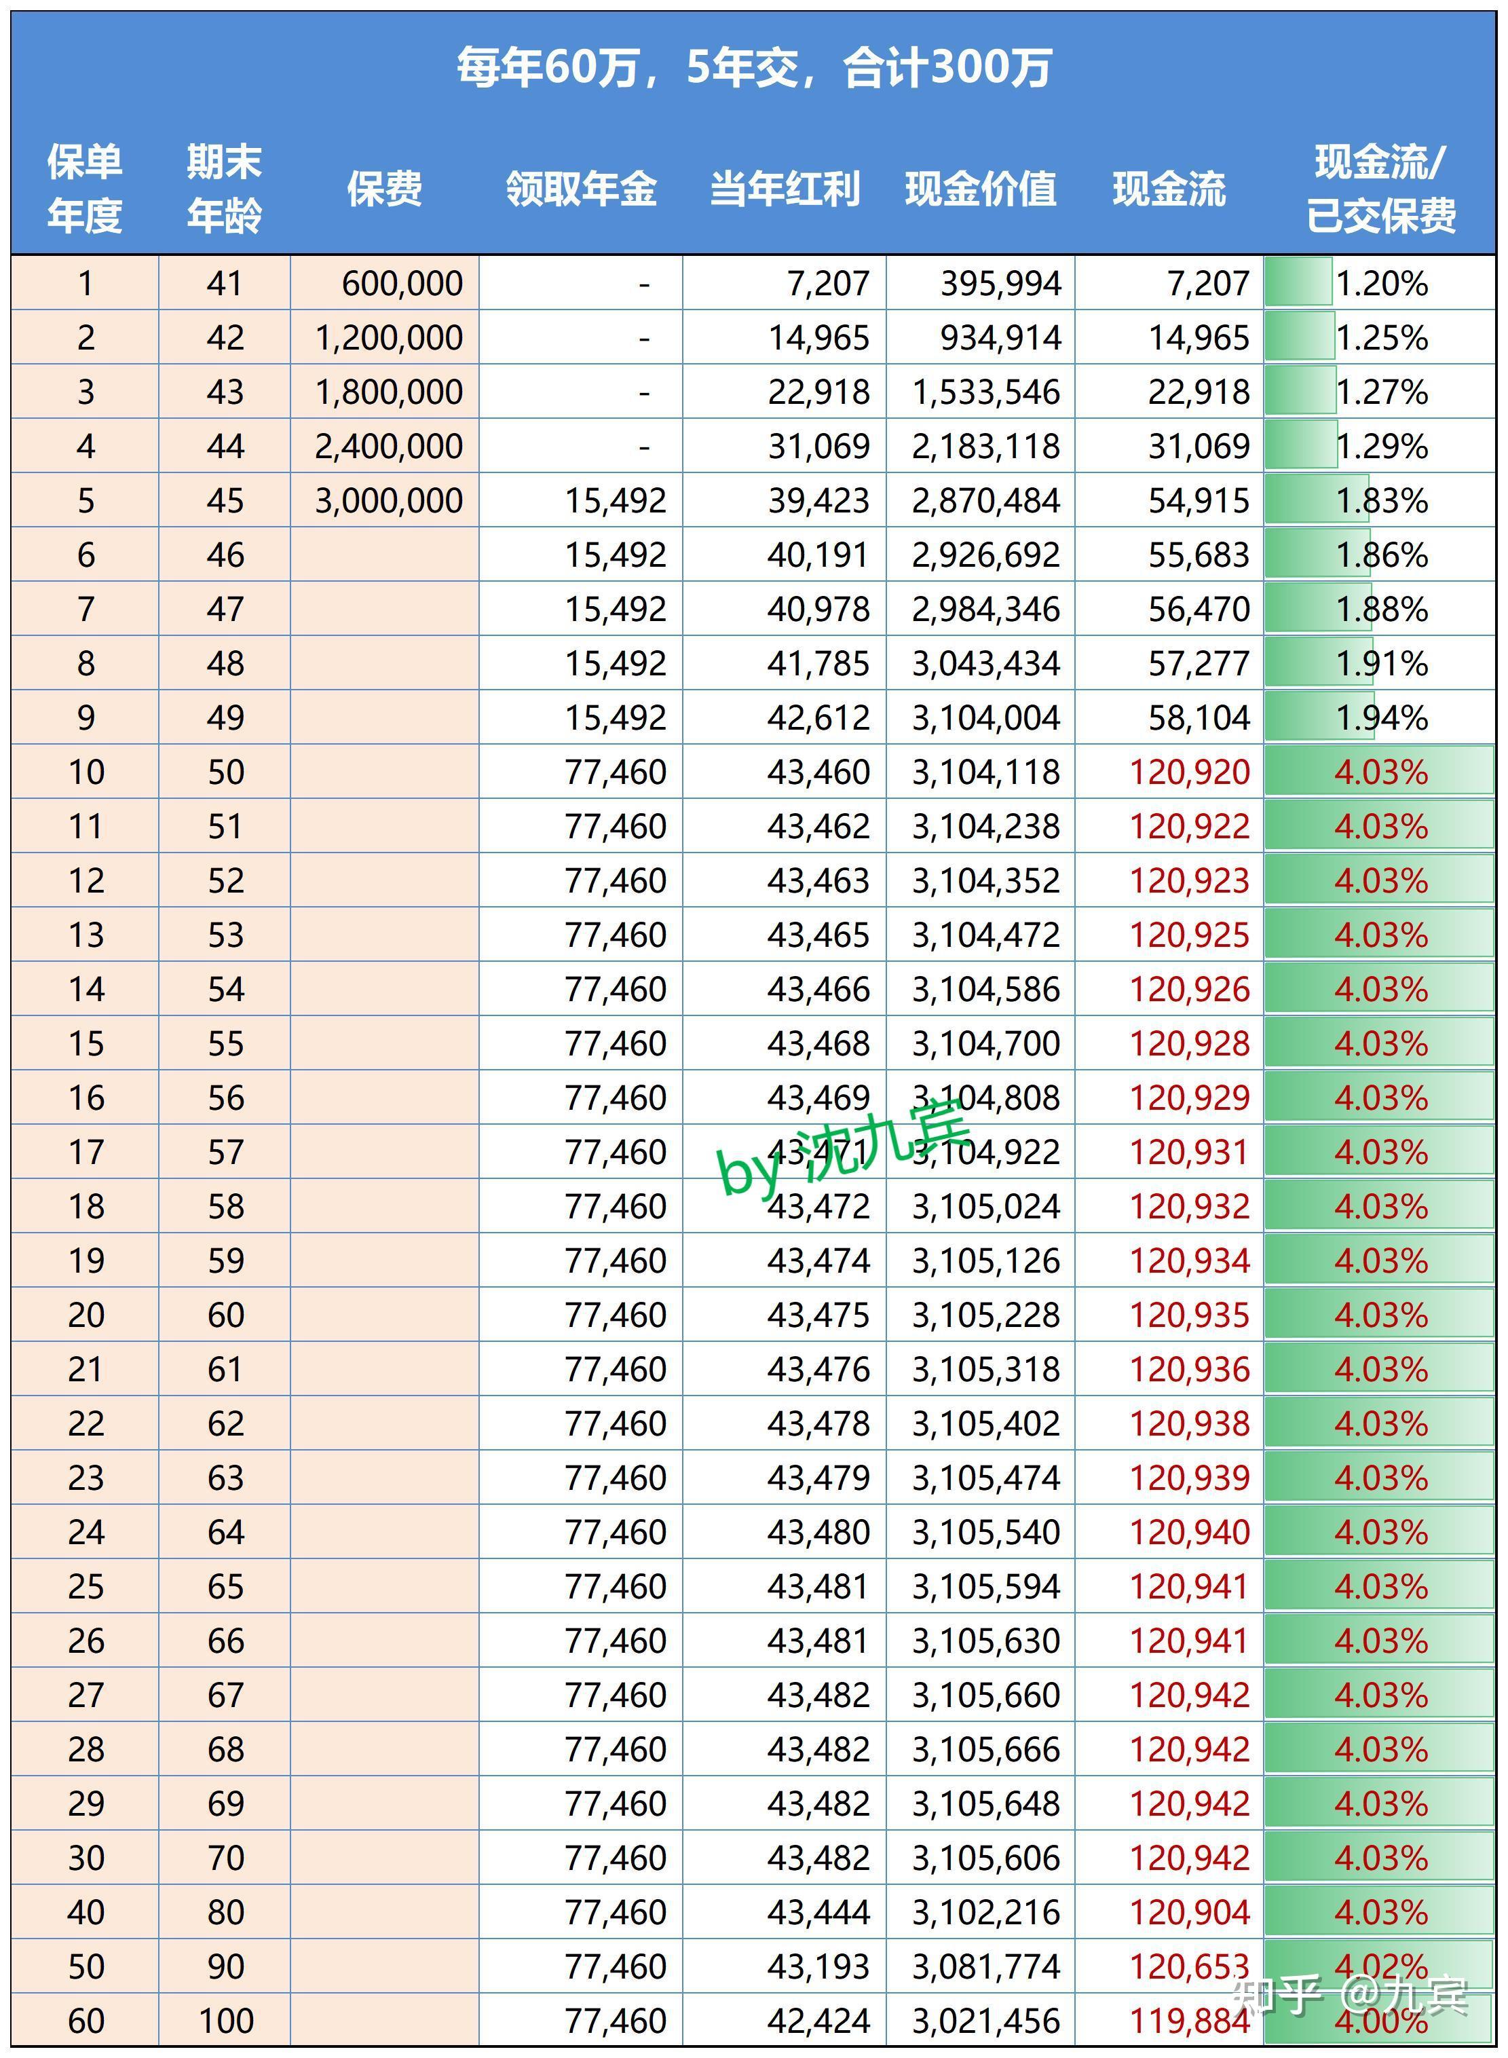Viewport: 1508px width, 2058px height.
Task: Select the '现金价值' column header
Action: pyautogui.click(x=981, y=189)
